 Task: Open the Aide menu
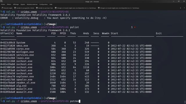51,4
